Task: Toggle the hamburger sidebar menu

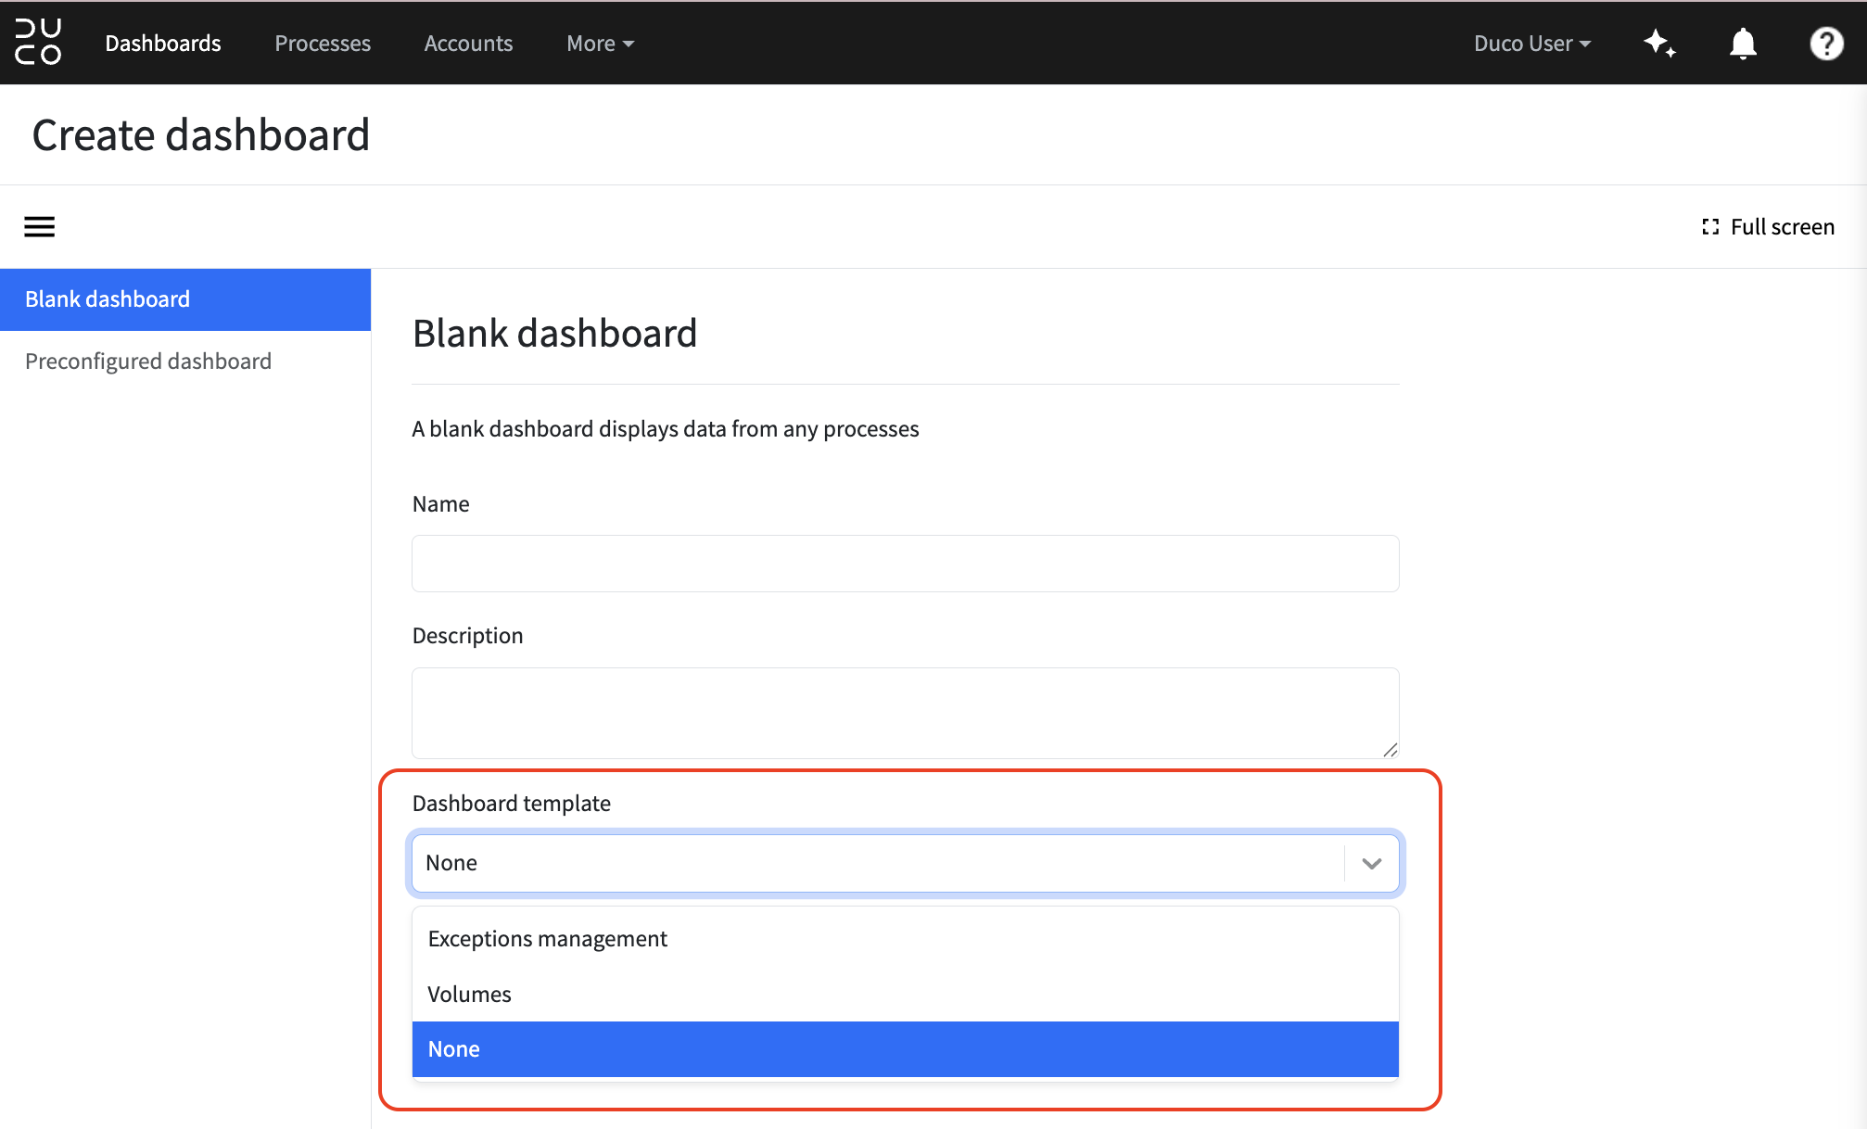Action: tap(39, 227)
